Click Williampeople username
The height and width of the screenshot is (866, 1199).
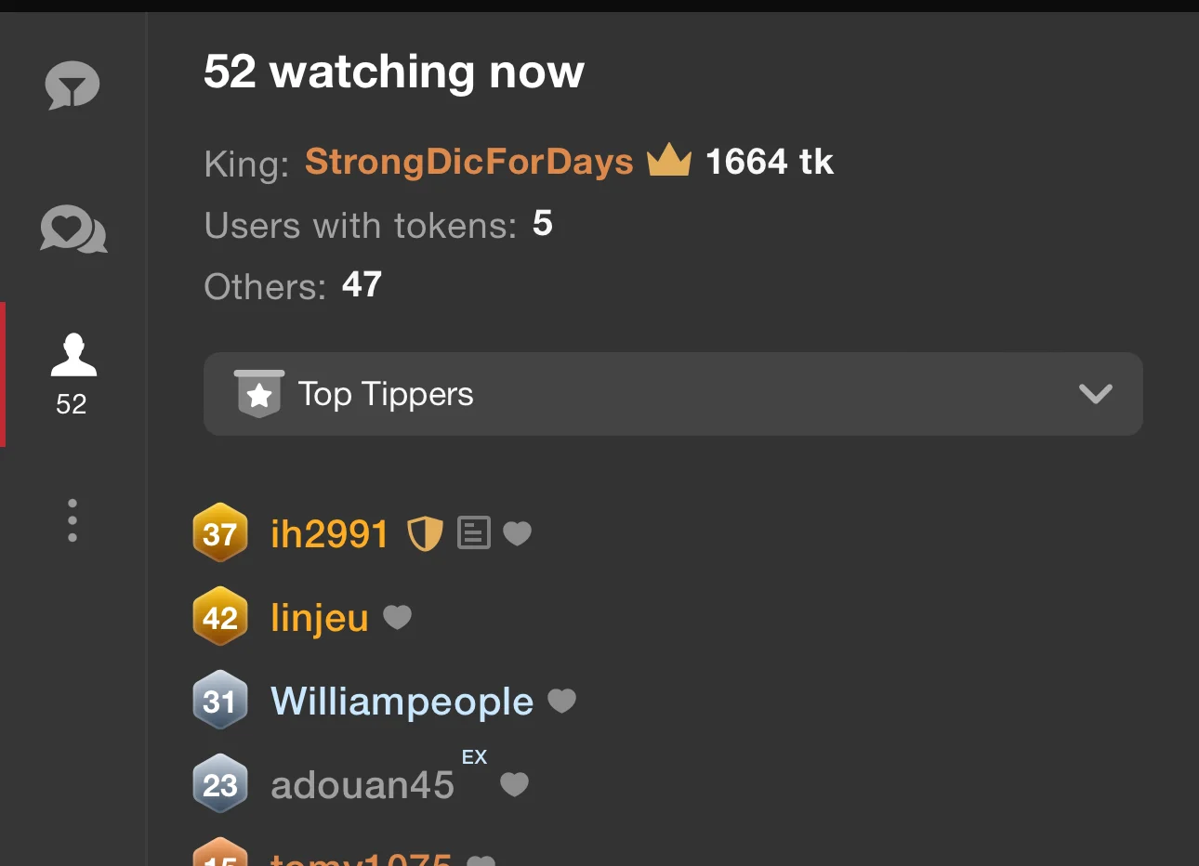pyautogui.click(x=402, y=702)
